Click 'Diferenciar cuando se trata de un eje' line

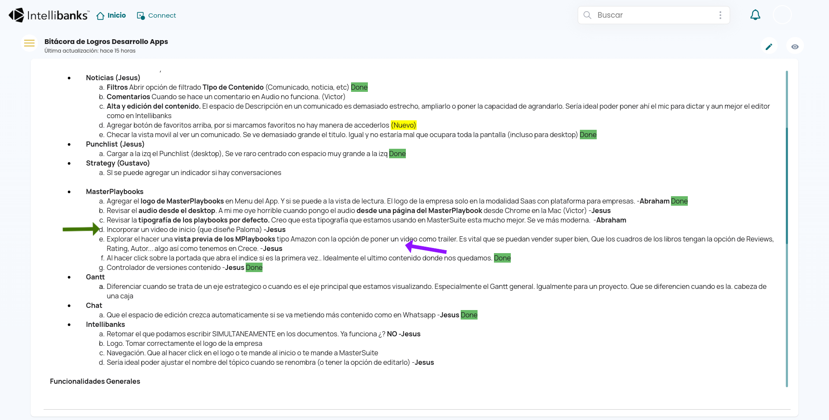coord(437,291)
